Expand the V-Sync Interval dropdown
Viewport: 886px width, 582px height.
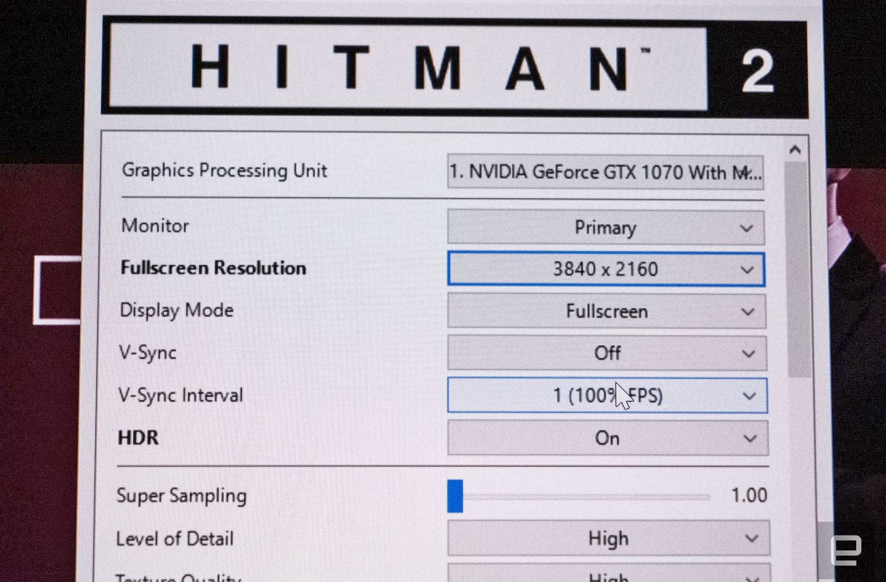(x=607, y=396)
